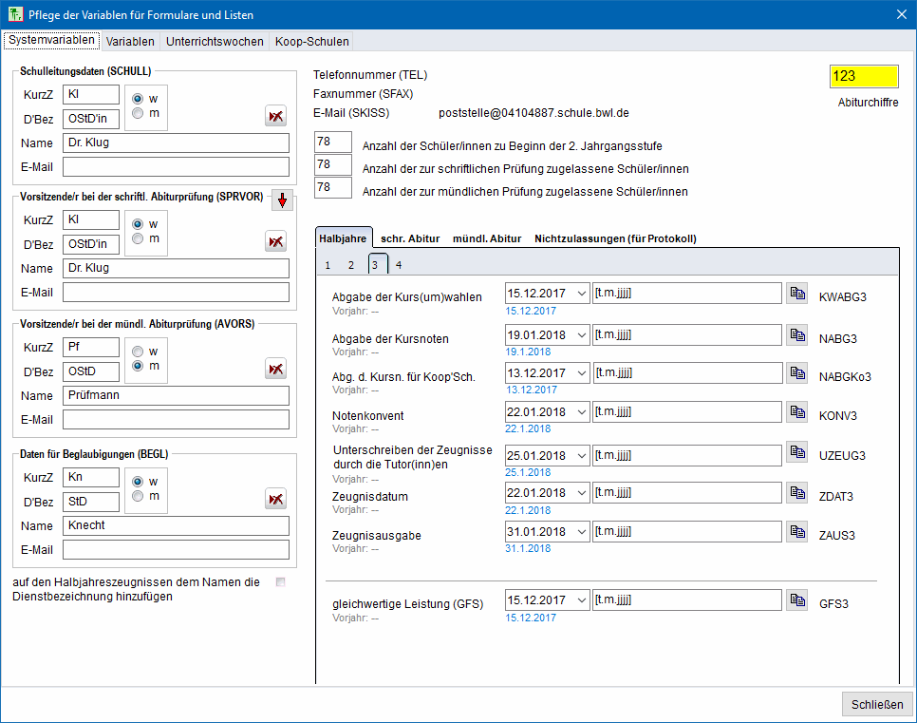Click the copy icon next to KWABG3
The height and width of the screenshot is (723, 917).
click(796, 294)
